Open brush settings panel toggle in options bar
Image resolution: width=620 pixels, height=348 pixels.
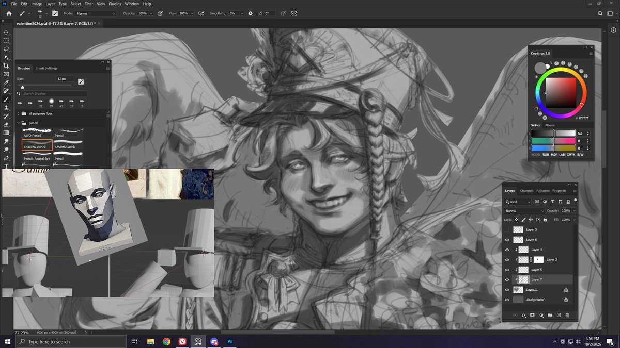(x=55, y=13)
